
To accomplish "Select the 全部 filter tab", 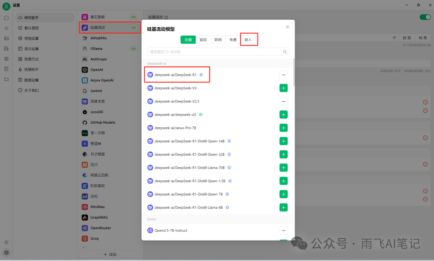I will [188, 40].
